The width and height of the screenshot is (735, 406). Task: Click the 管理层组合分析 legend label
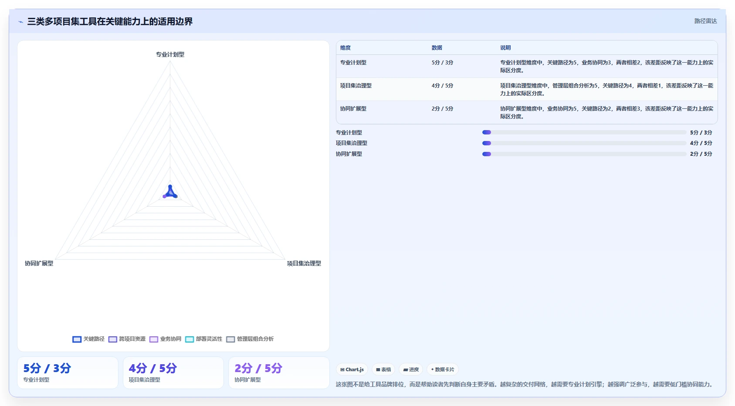coord(255,339)
